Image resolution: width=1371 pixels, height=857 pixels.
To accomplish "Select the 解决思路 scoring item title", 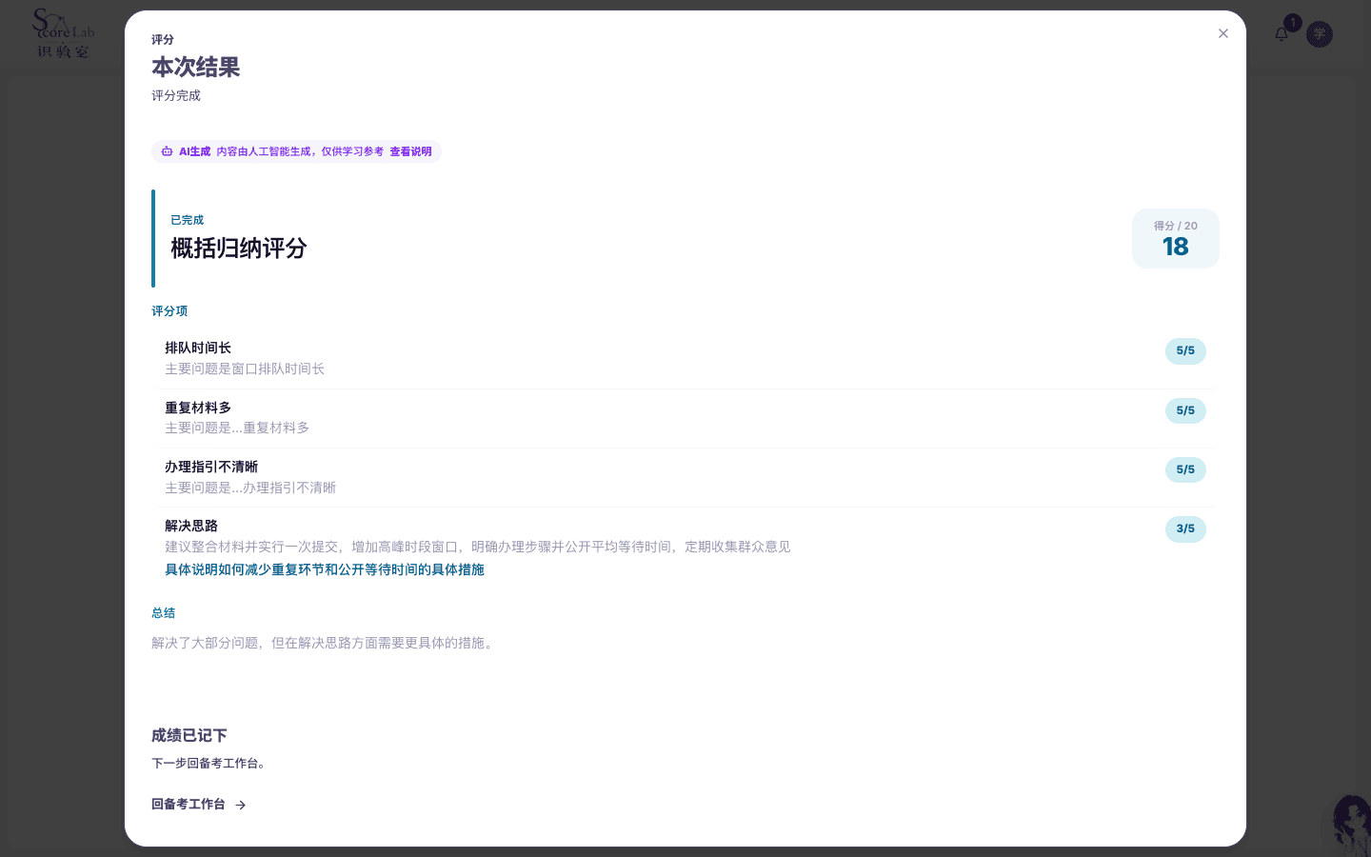I will coord(191,526).
